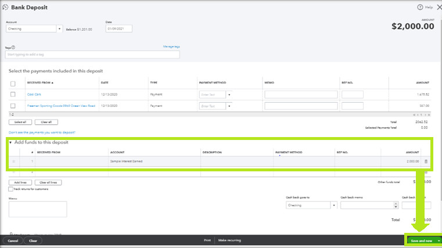Click the Add lines button

(x=20, y=182)
